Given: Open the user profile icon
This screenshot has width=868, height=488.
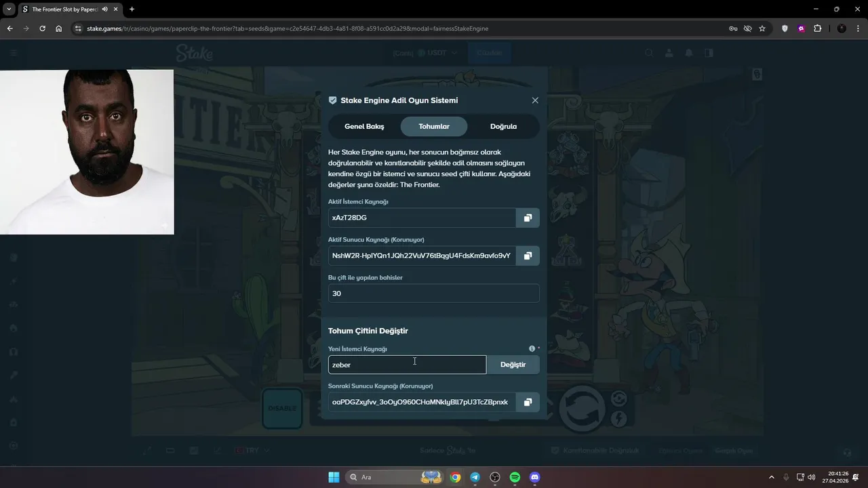Looking at the screenshot, I should point(669,53).
